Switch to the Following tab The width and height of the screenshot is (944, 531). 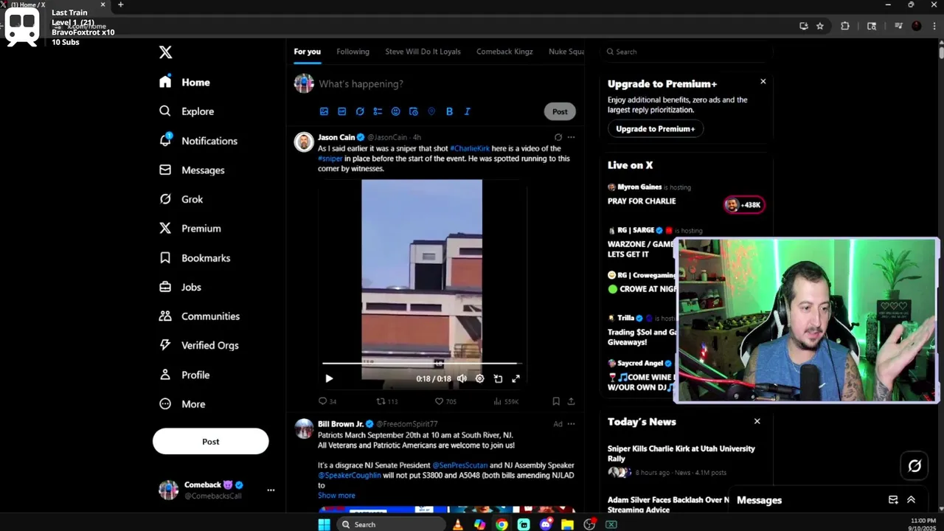click(x=353, y=52)
